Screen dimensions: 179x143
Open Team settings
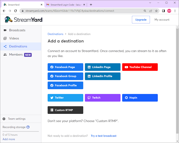tap(21, 119)
